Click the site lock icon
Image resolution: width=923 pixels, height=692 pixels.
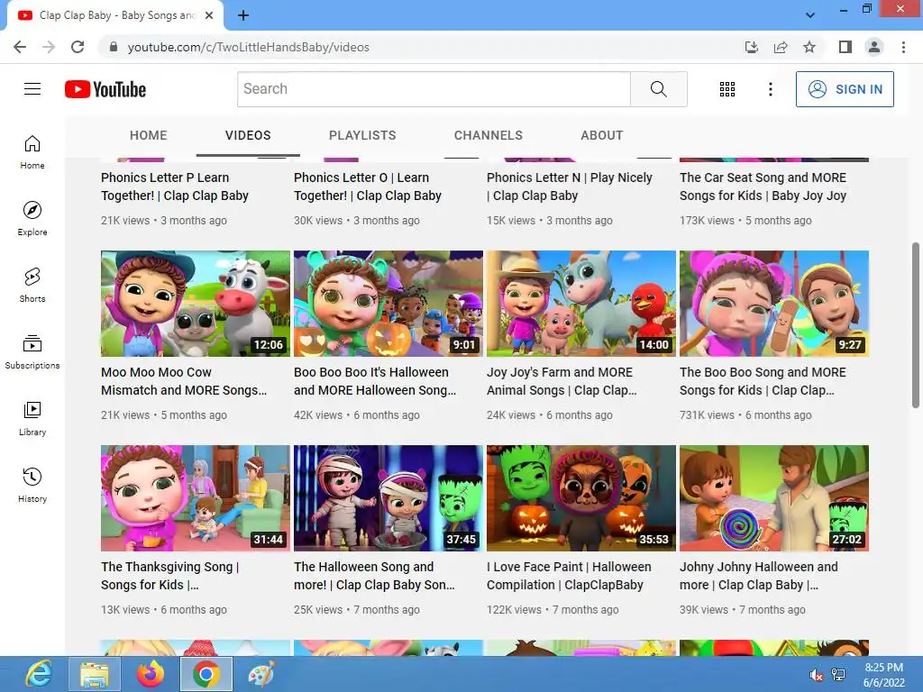114,47
